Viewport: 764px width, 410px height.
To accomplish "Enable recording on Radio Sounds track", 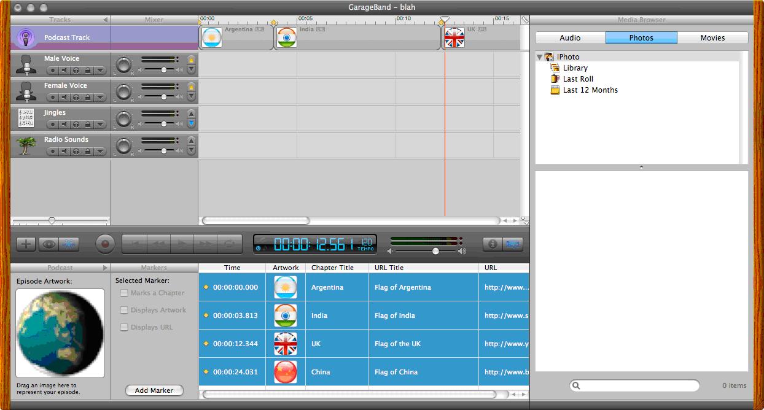I will 53,152.
